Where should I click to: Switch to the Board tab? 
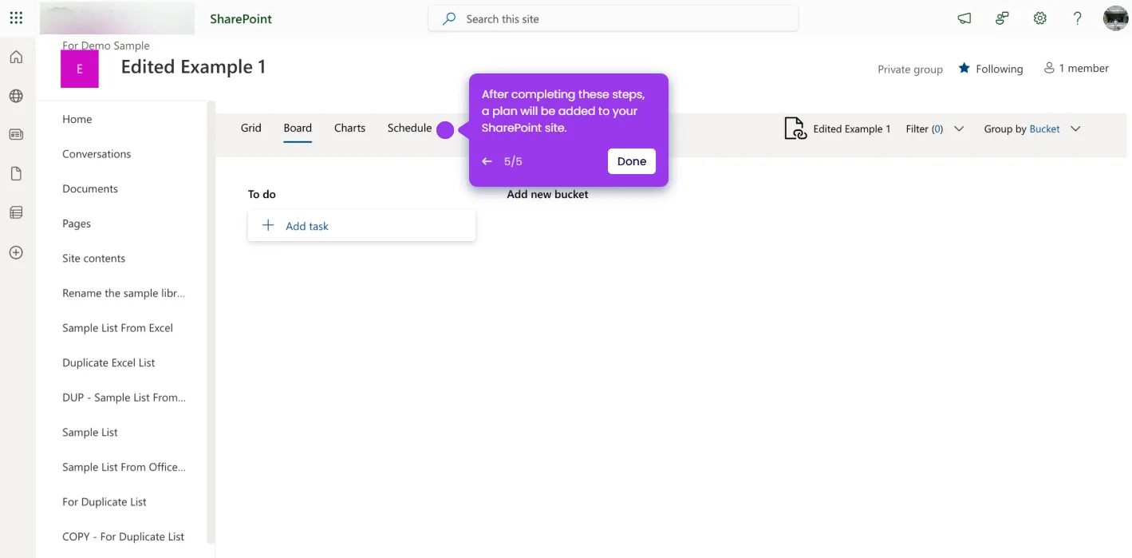click(x=298, y=128)
